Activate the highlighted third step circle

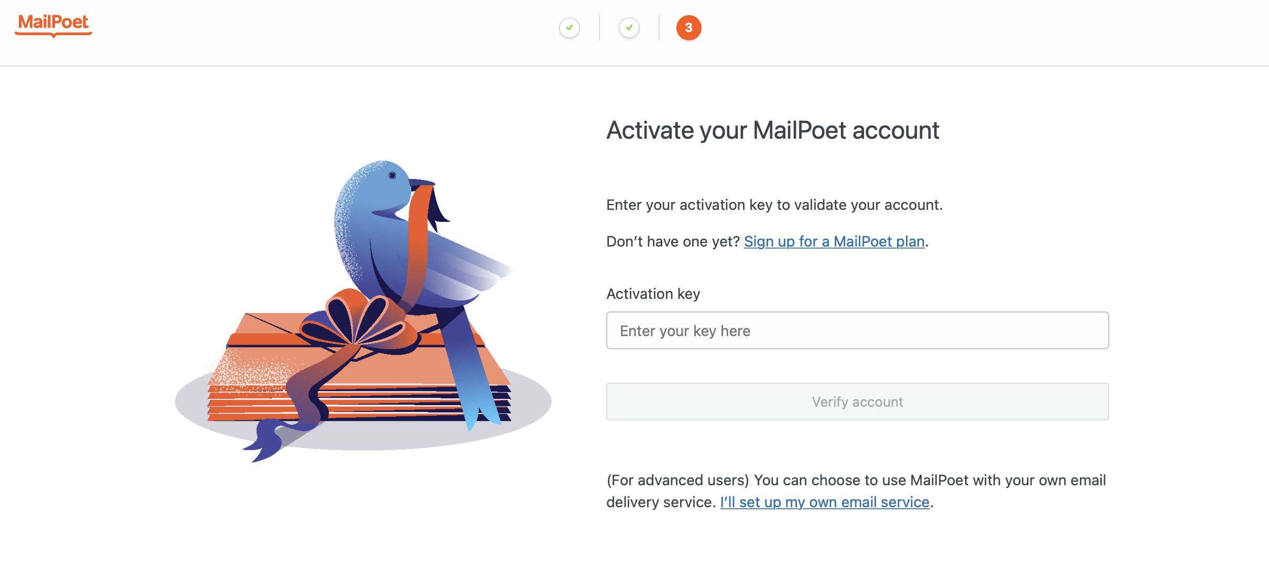pos(688,28)
